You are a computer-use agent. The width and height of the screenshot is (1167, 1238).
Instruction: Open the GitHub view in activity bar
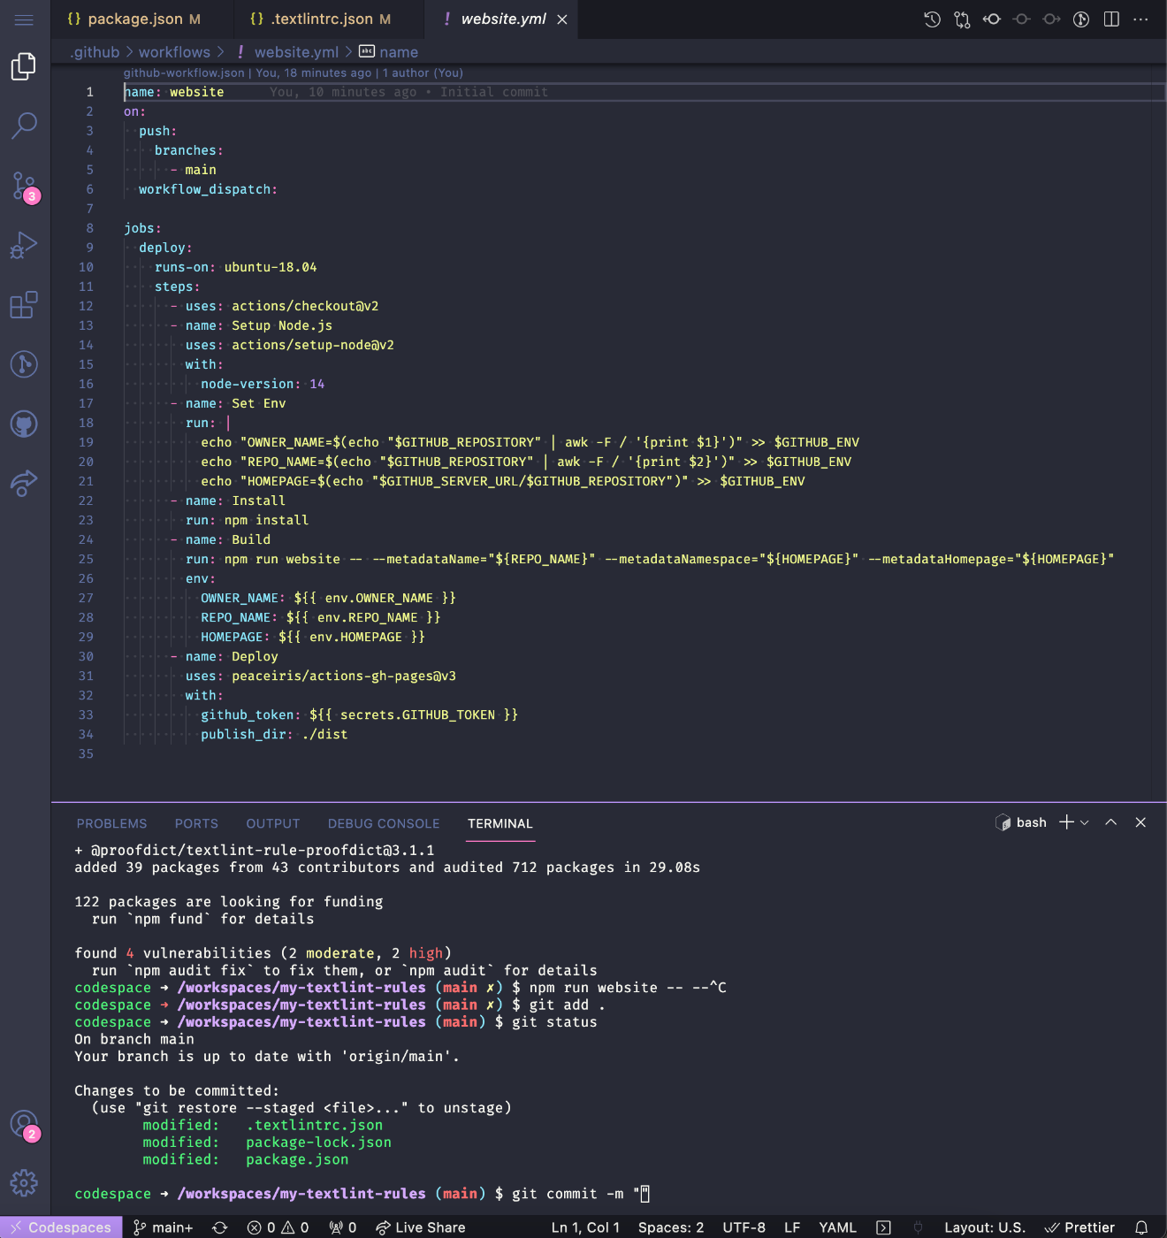pos(24,424)
